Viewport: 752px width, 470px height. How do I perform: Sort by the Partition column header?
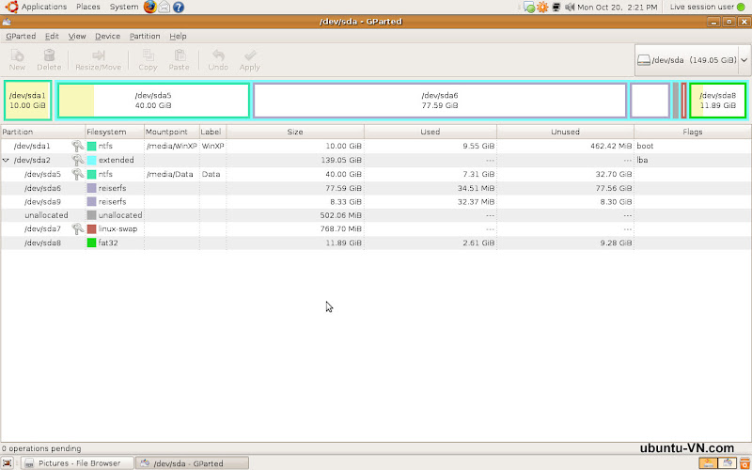[x=42, y=132]
